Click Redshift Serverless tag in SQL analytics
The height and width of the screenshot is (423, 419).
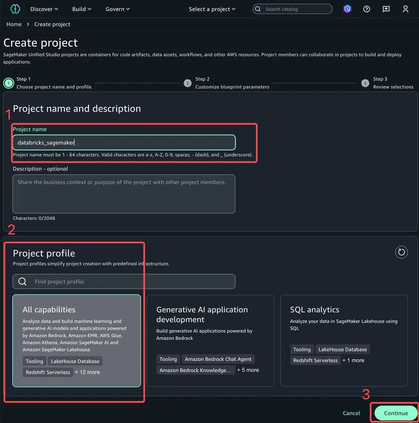pyautogui.click(x=315, y=360)
